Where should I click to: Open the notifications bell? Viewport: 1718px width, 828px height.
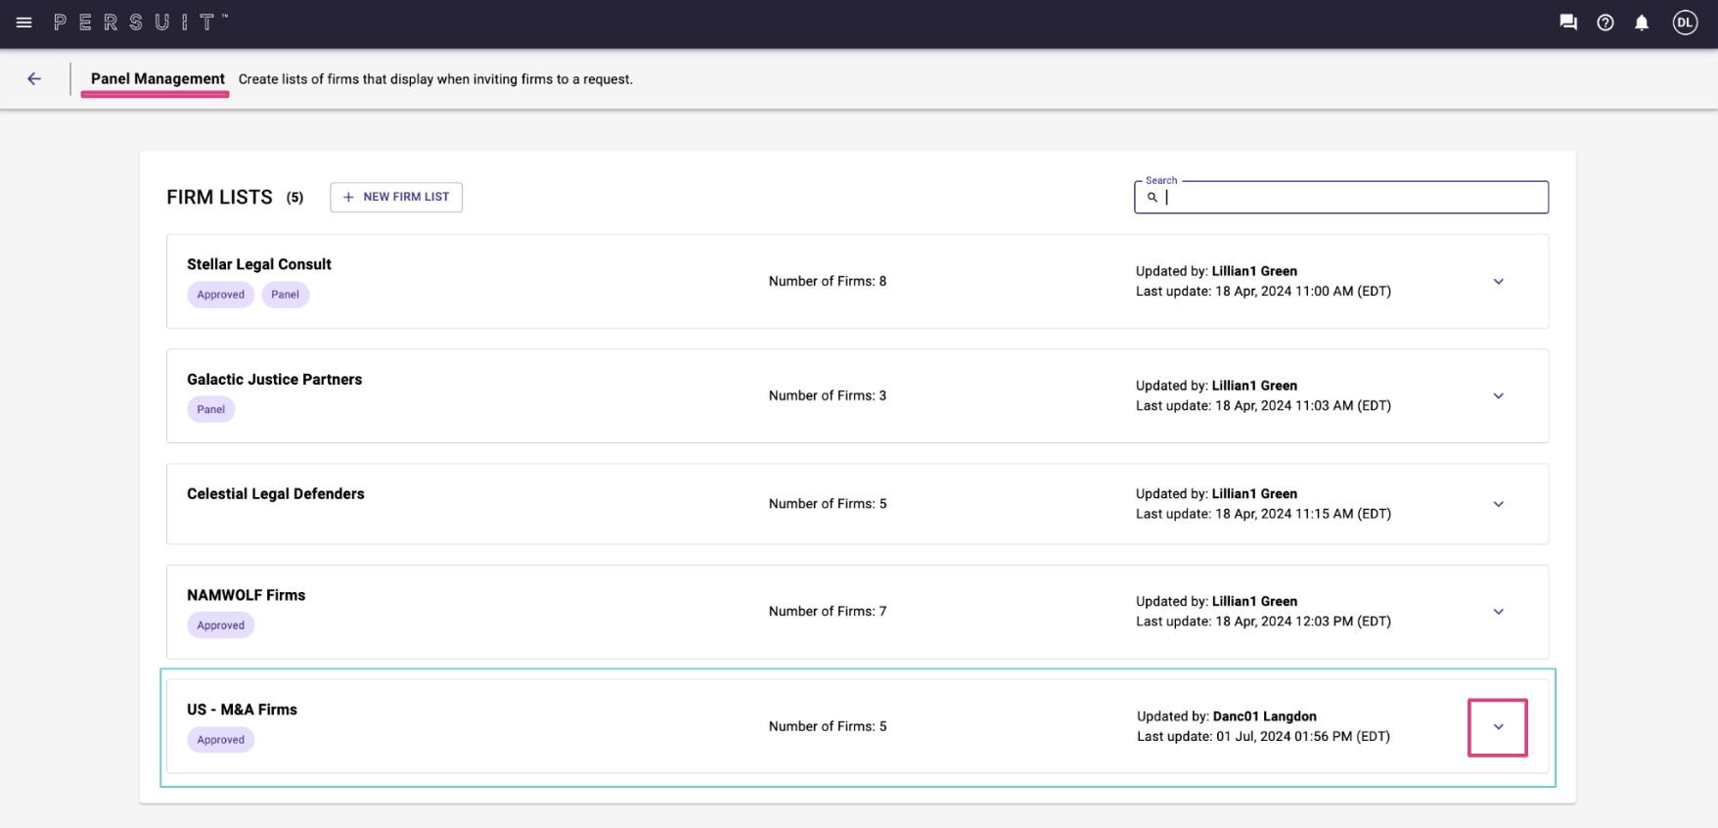click(x=1642, y=23)
